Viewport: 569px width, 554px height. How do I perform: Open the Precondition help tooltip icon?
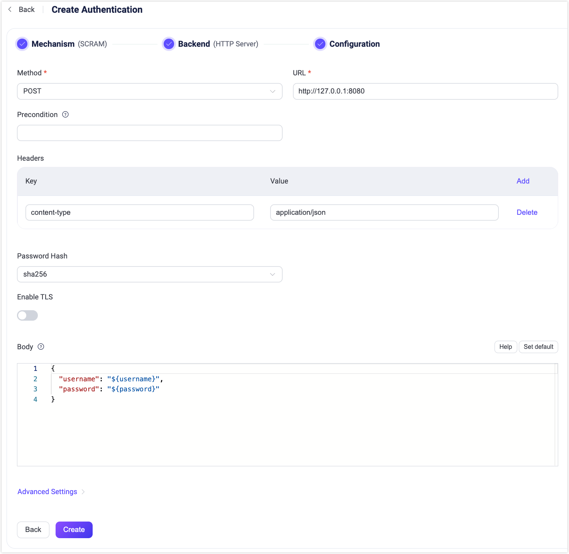(x=66, y=115)
